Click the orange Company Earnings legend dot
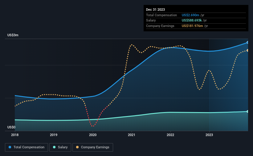253x156 pixels. 77,147
